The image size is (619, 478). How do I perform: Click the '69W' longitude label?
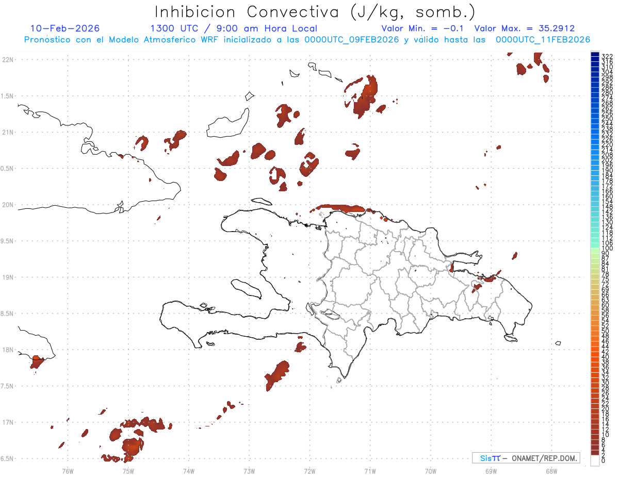point(491,471)
